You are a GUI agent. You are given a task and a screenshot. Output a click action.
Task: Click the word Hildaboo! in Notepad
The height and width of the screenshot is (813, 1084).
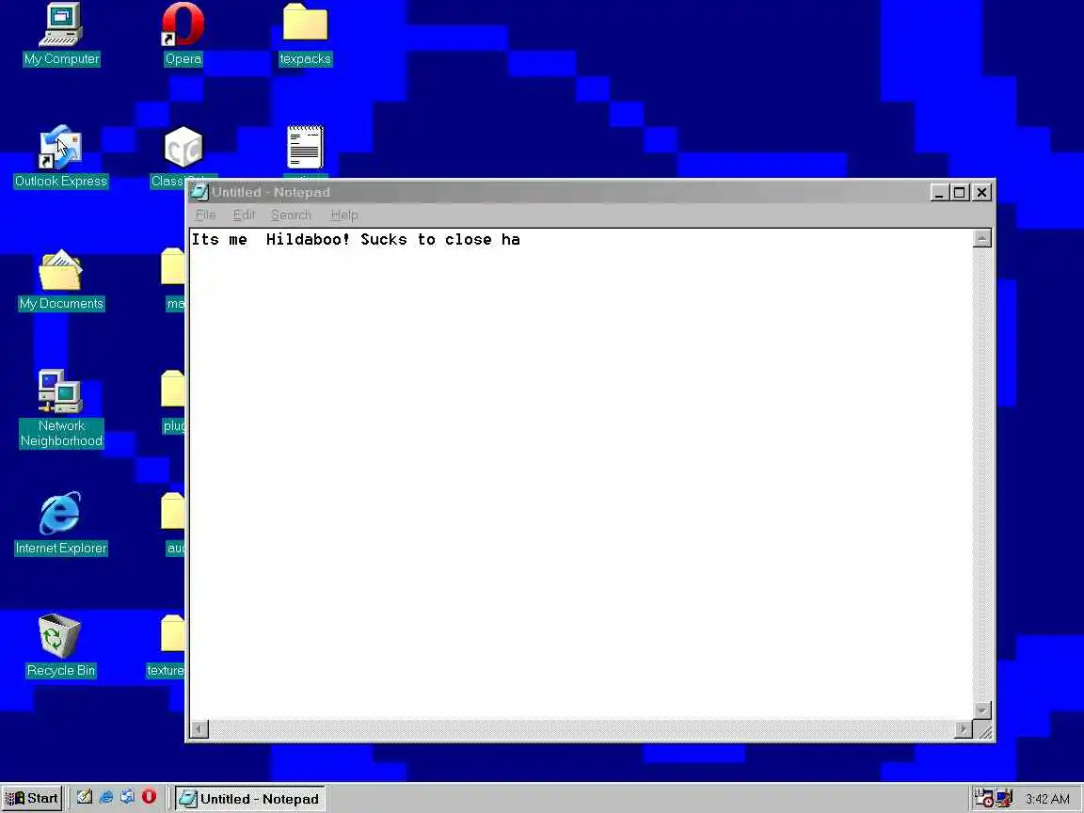pyautogui.click(x=309, y=239)
